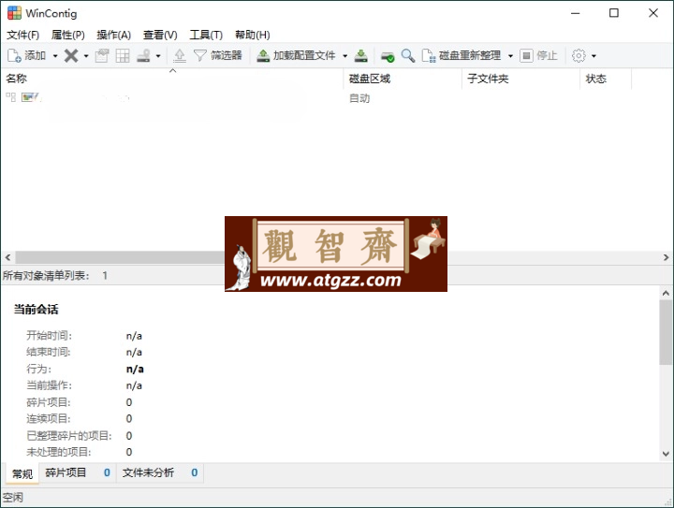Sort by the 名称 column header

(x=172, y=79)
